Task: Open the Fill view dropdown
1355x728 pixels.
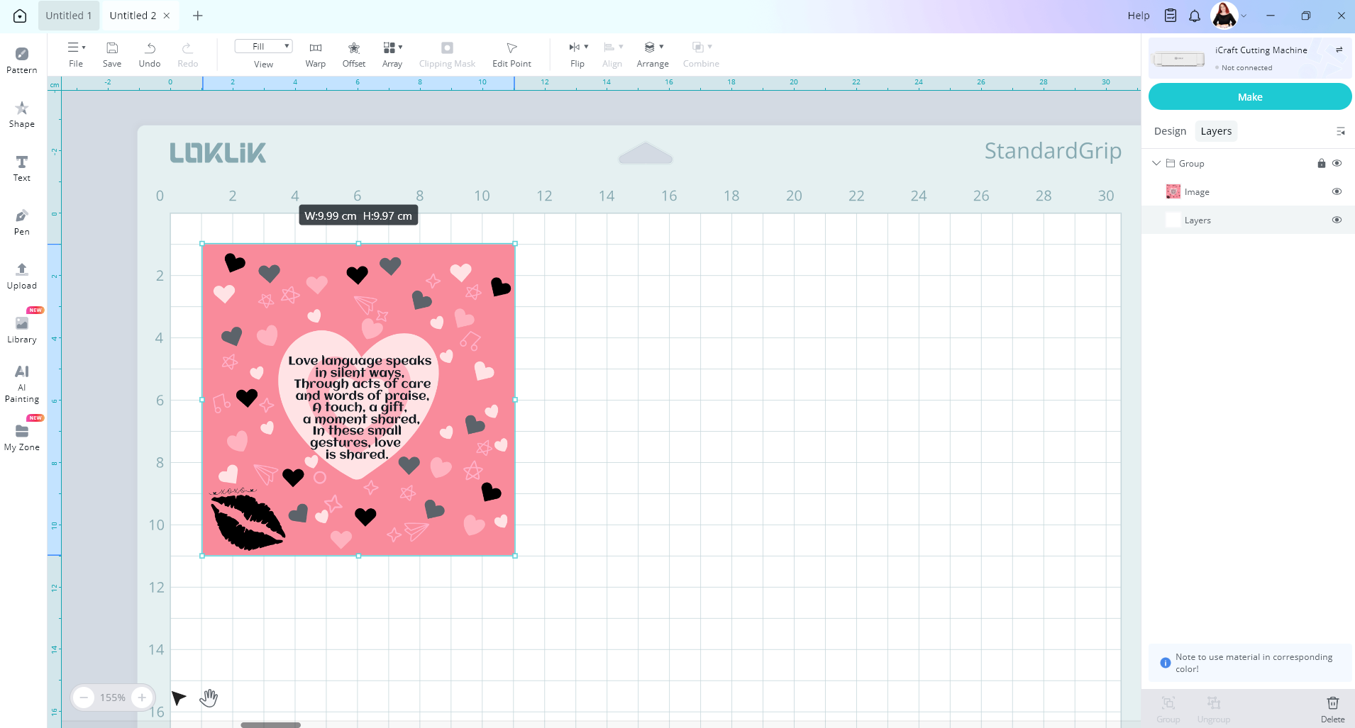Action: click(x=263, y=46)
